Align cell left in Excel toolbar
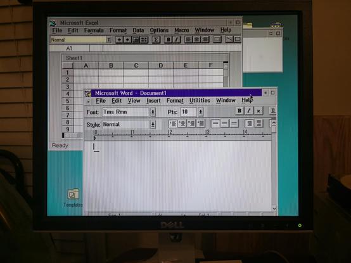This screenshot has width=351, height=263. coord(188,40)
